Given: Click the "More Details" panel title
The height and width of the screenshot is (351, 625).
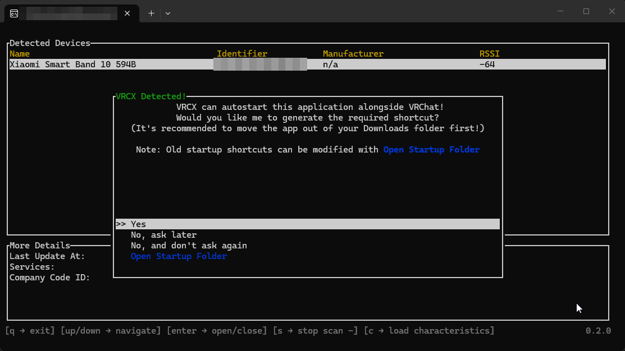Looking at the screenshot, I should [x=40, y=246].
